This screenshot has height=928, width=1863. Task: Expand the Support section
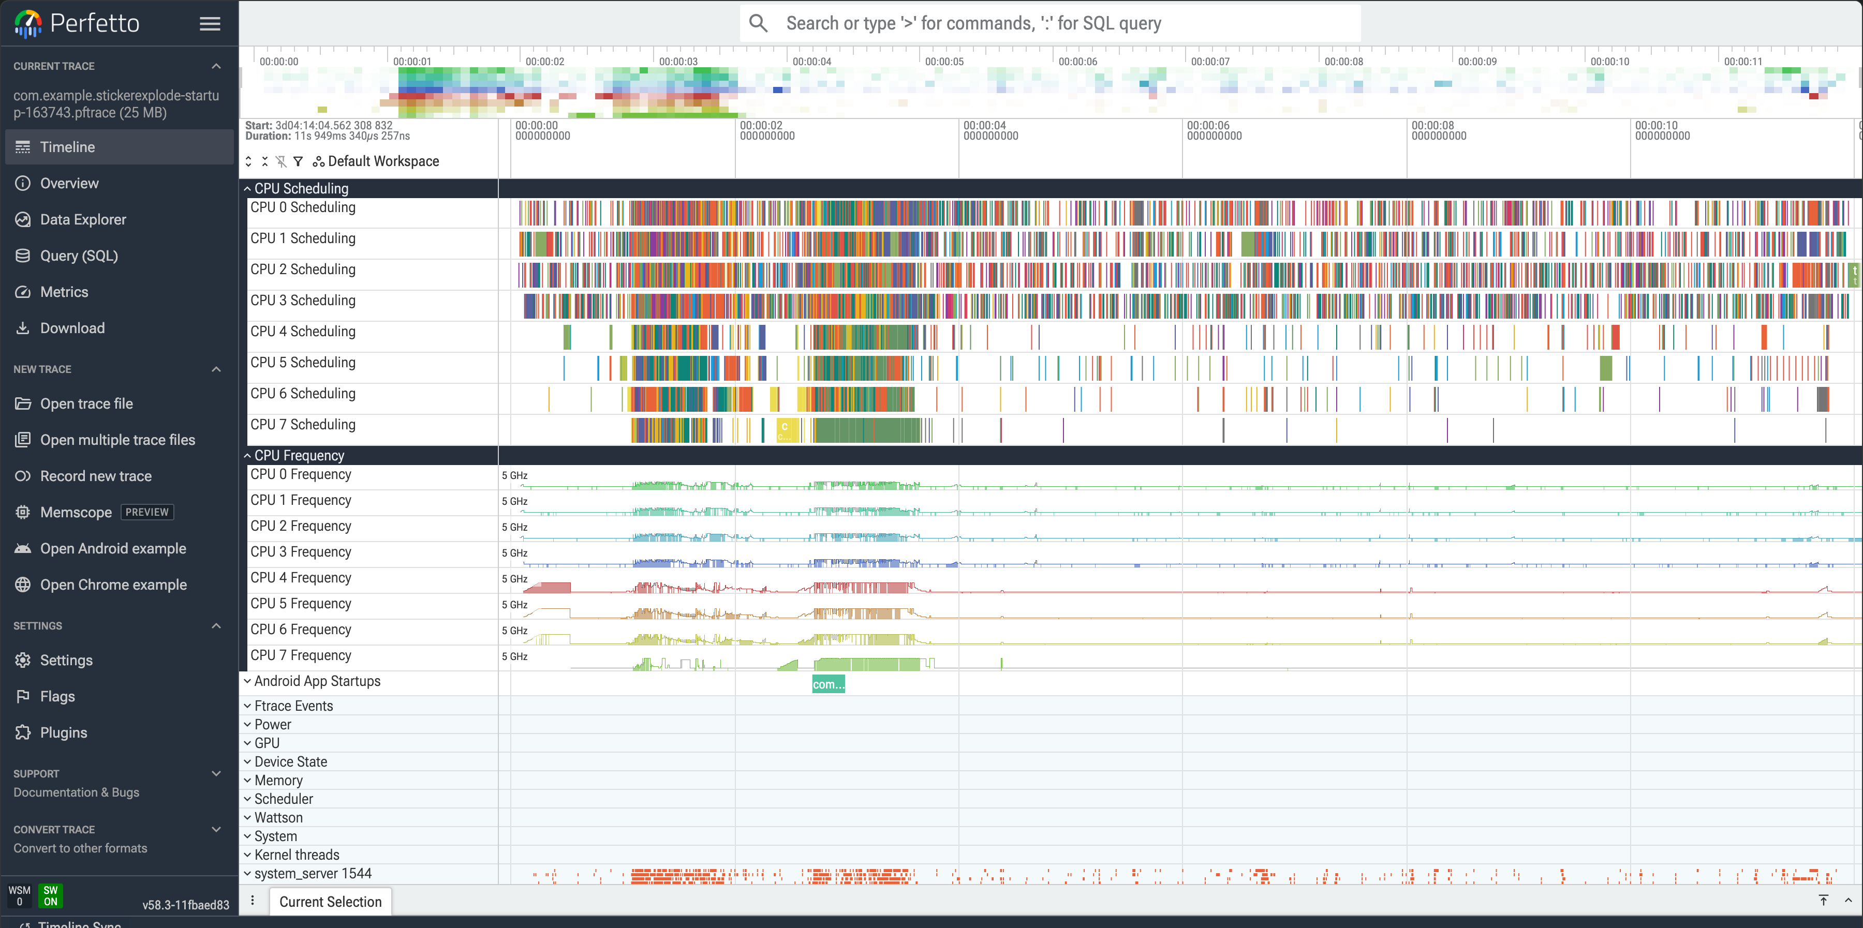pos(215,773)
